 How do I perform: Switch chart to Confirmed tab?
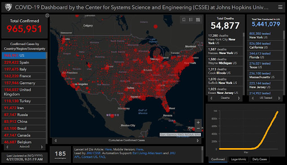point(218,159)
